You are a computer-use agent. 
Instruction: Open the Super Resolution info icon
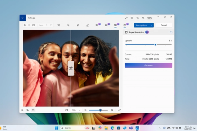(171, 32)
